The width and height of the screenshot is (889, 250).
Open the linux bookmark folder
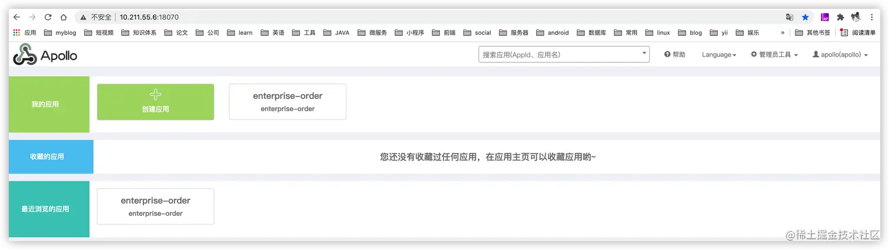coord(658,33)
